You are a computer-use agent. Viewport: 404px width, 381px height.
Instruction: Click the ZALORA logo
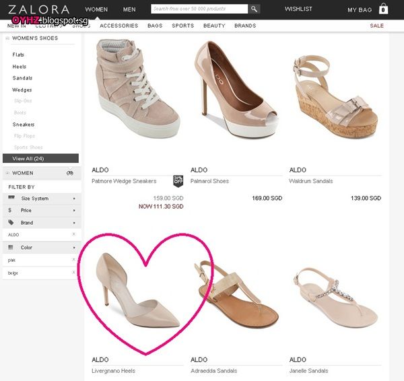[x=38, y=9]
